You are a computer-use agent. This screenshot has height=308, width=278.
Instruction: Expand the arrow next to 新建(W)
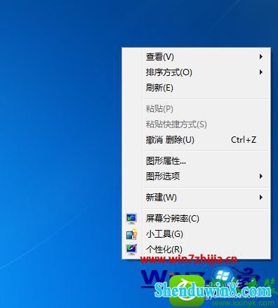click(261, 198)
